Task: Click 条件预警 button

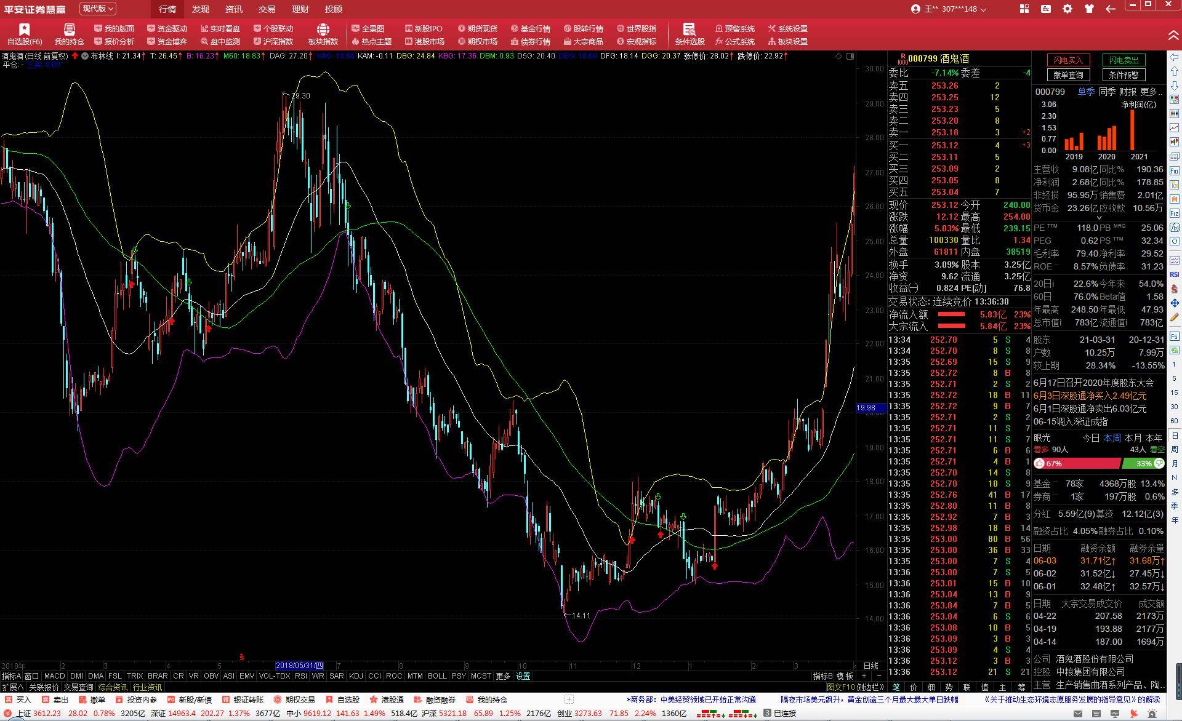Action: [1124, 75]
